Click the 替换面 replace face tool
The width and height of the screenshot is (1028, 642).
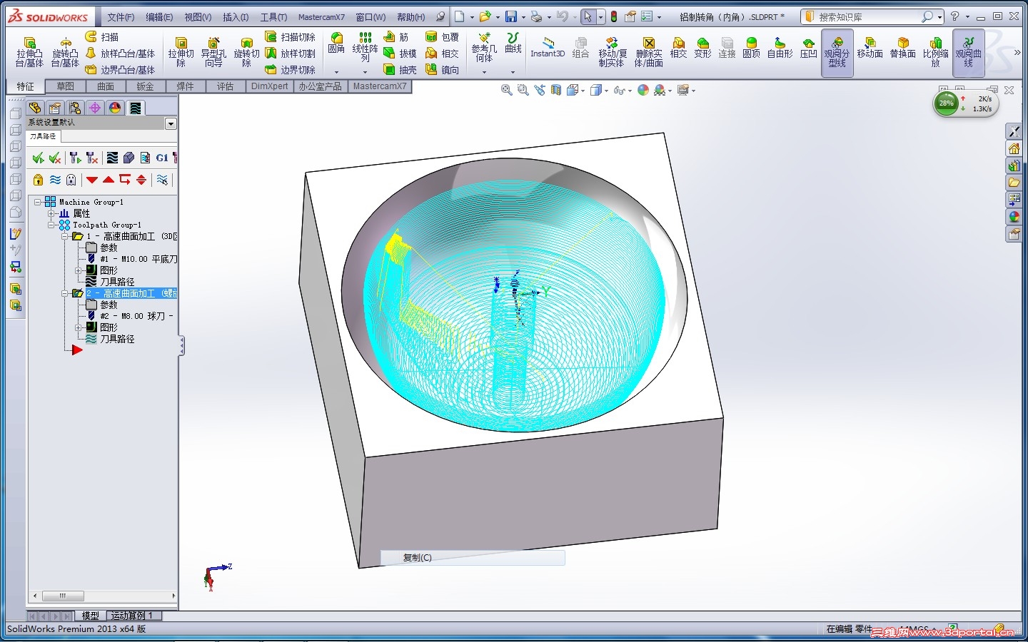pyautogui.click(x=902, y=48)
